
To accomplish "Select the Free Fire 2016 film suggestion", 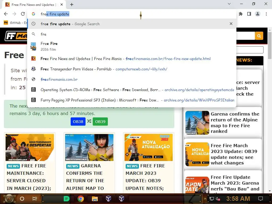I will [132, 46].
